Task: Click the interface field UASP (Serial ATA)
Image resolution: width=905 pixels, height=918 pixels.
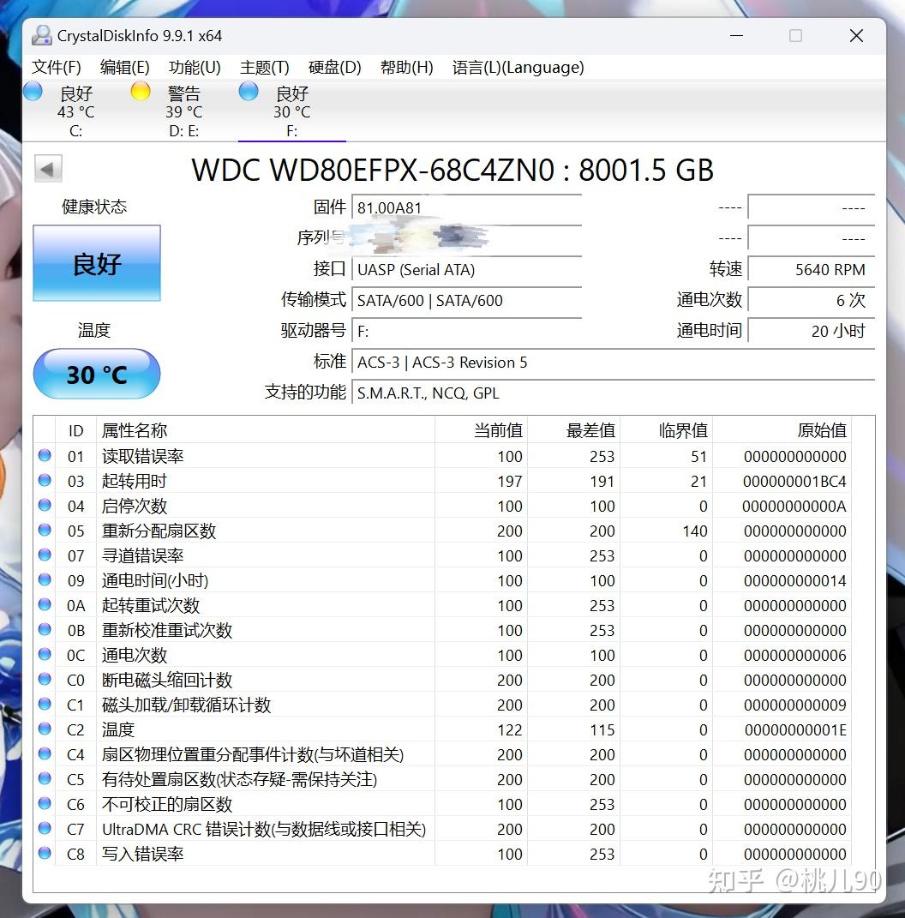Action: point(466,270)
